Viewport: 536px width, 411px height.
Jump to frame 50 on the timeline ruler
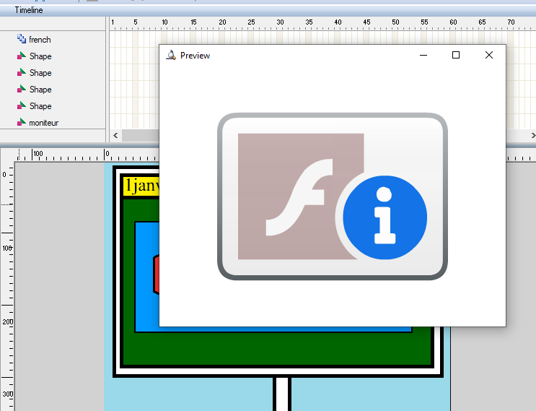pyautogui.click(x=395, y=22)
